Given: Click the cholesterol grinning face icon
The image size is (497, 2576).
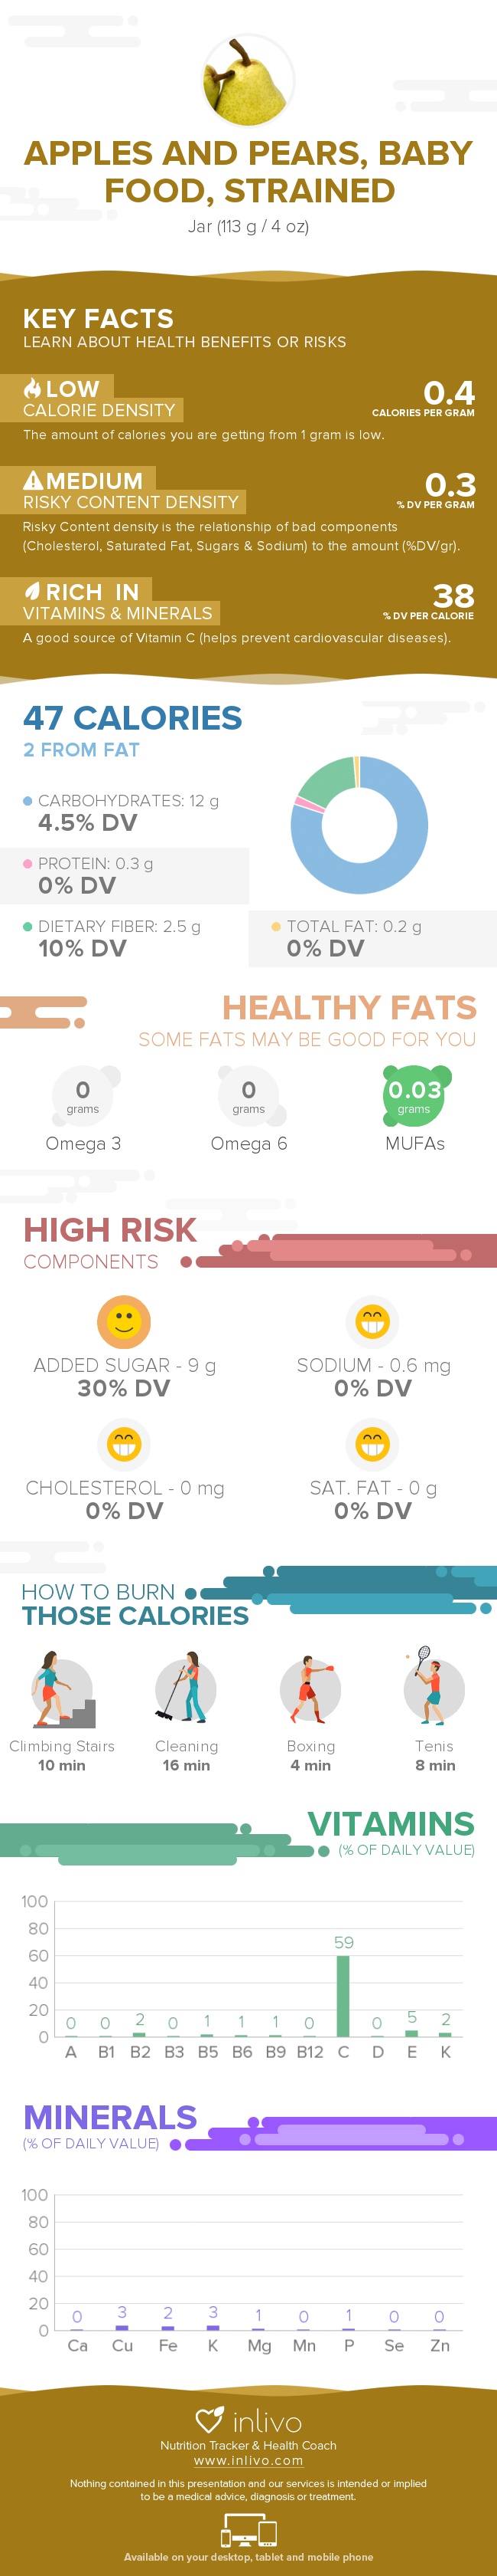Looking at the screenshot, I should coord(124,1444).
